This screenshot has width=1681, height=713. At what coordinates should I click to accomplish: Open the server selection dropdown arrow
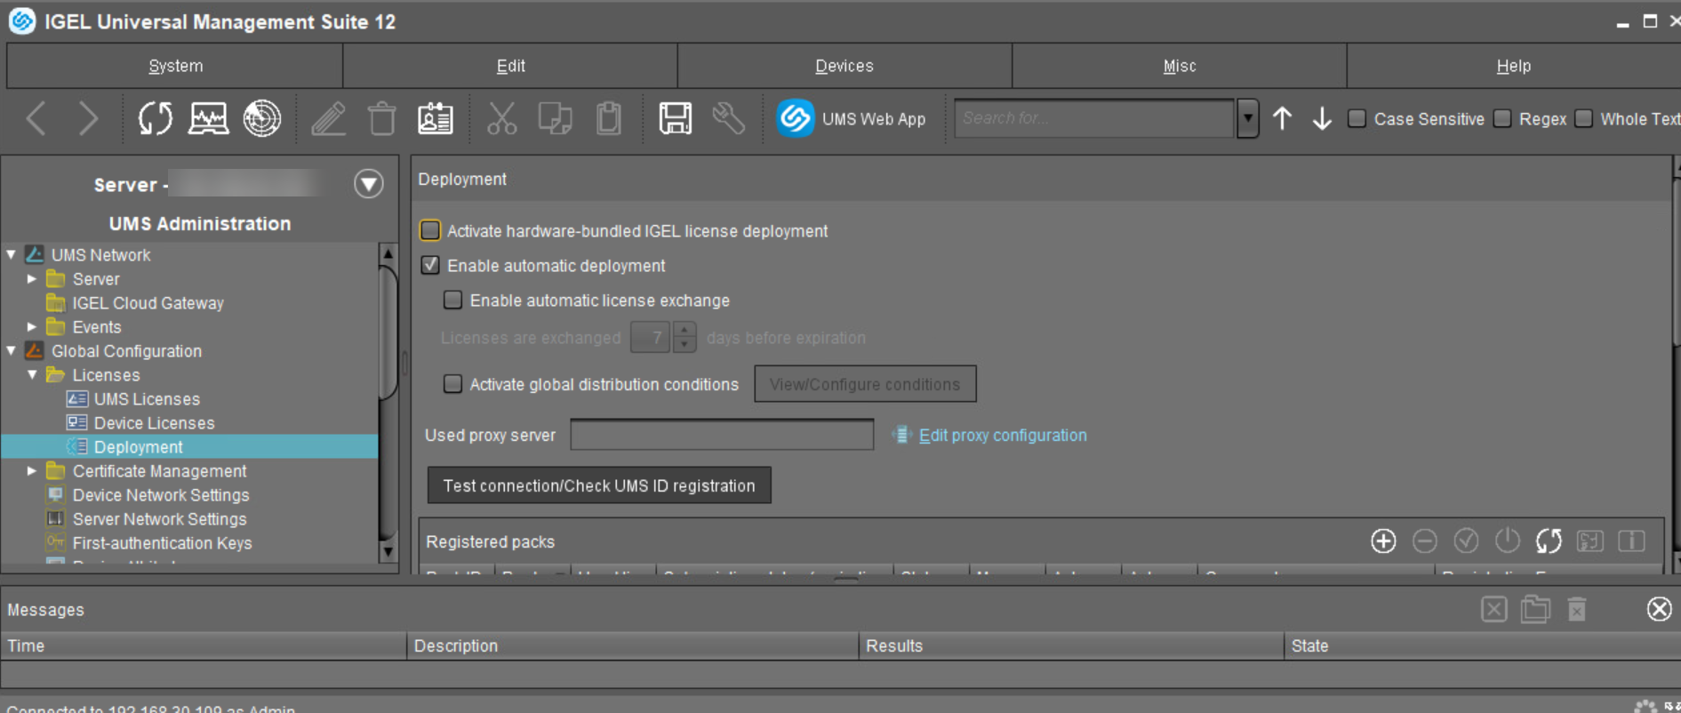[x=368, y=184]
